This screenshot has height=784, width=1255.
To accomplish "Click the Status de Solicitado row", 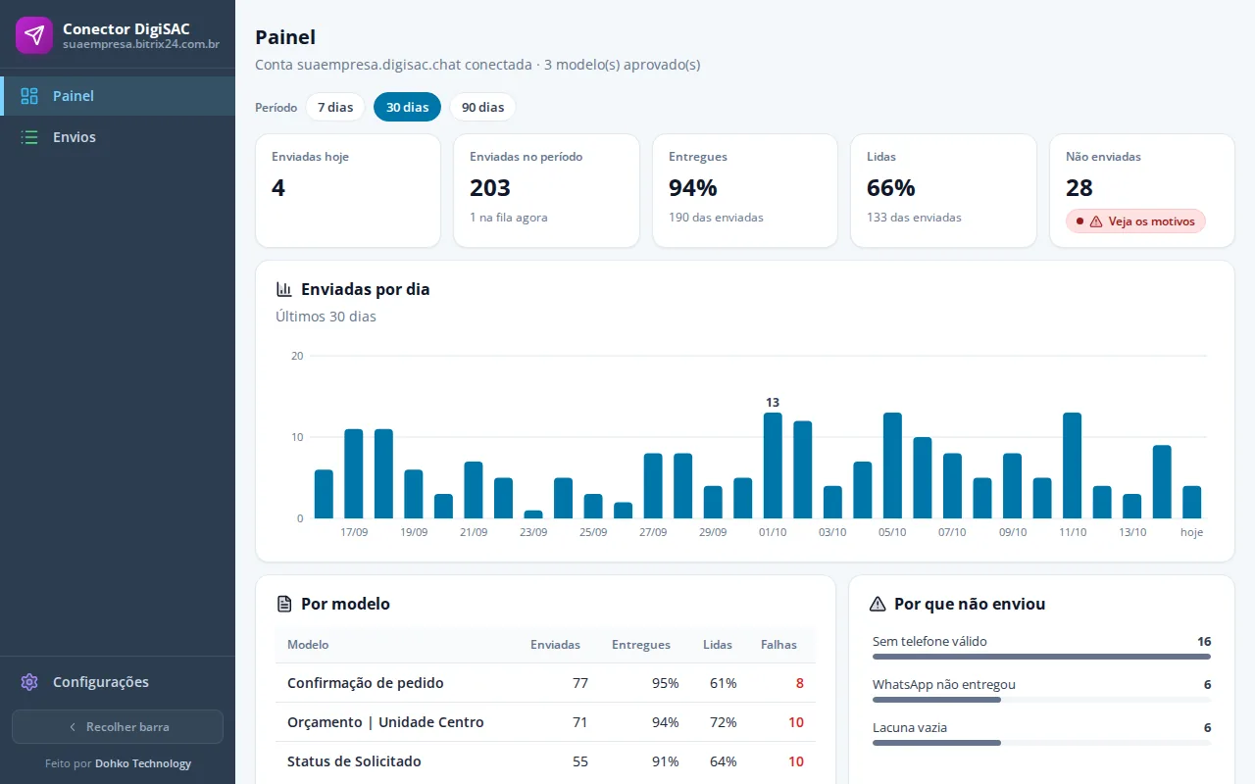I will click(545, 761).
